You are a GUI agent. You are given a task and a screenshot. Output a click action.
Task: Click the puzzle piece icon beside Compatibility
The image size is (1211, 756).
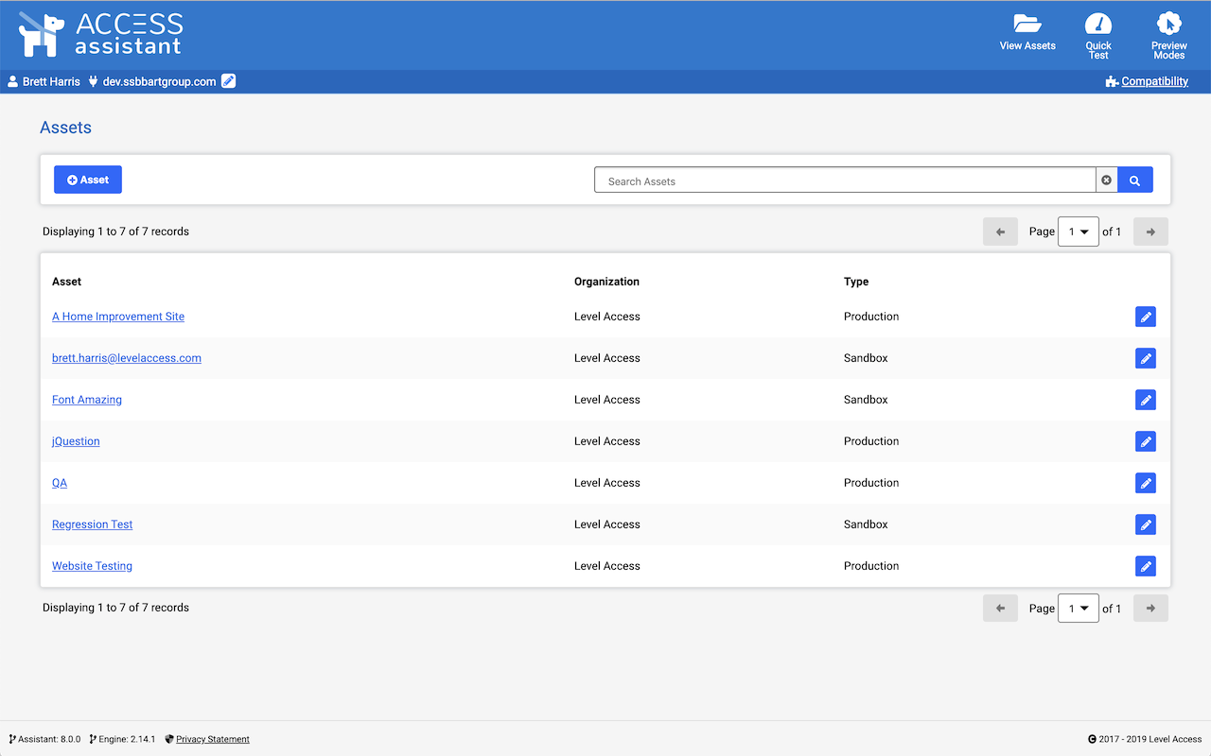[x=1112, y=82]
